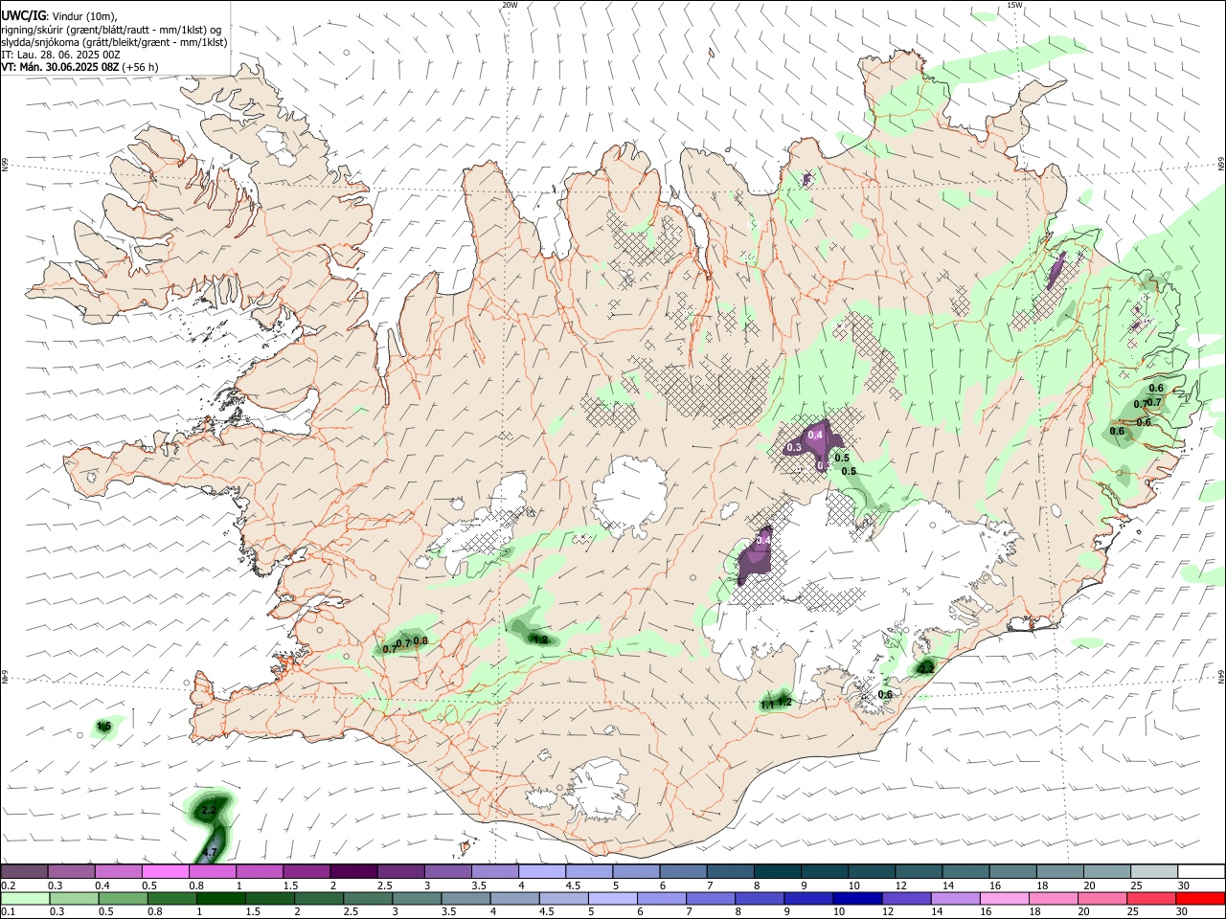Click the '4.7' precipitation value offshore

tap(211, 852)
